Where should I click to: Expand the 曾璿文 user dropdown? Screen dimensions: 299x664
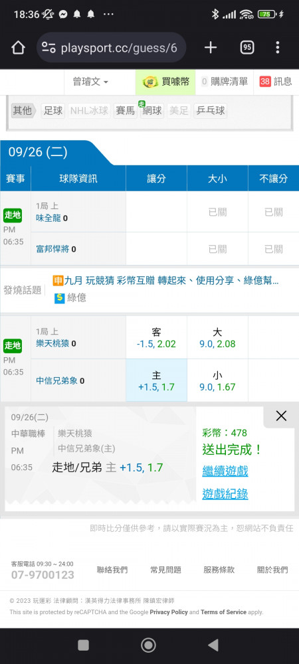tap(90, 82)
